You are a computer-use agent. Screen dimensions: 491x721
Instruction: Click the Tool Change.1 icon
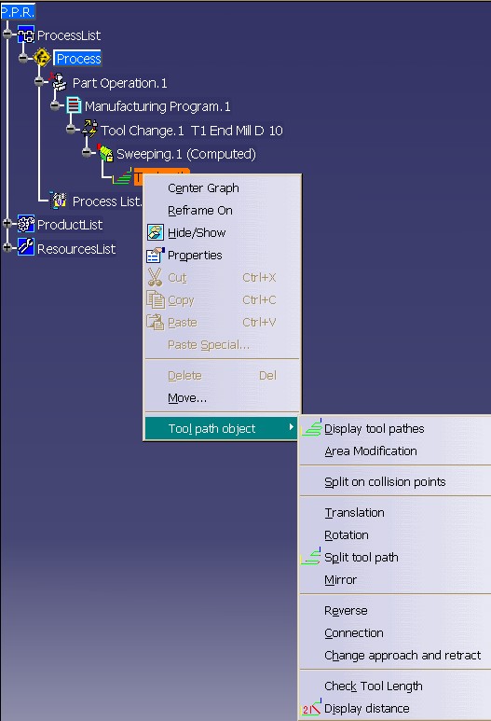(x=90, y=130)
